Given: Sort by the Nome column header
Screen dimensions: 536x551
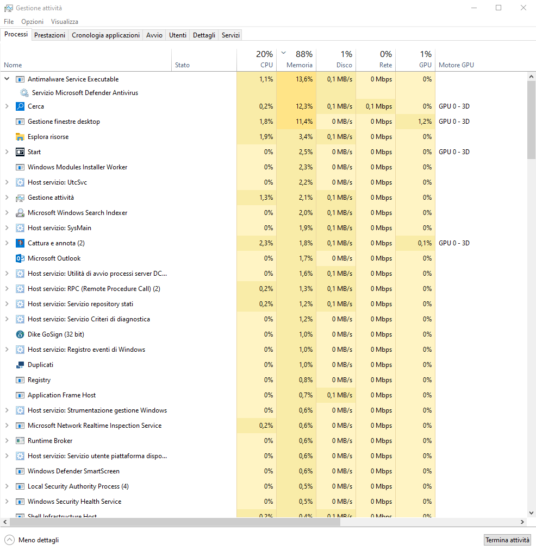Looking at the screenshot, I should pyautogui.click(x=86, y=59).
